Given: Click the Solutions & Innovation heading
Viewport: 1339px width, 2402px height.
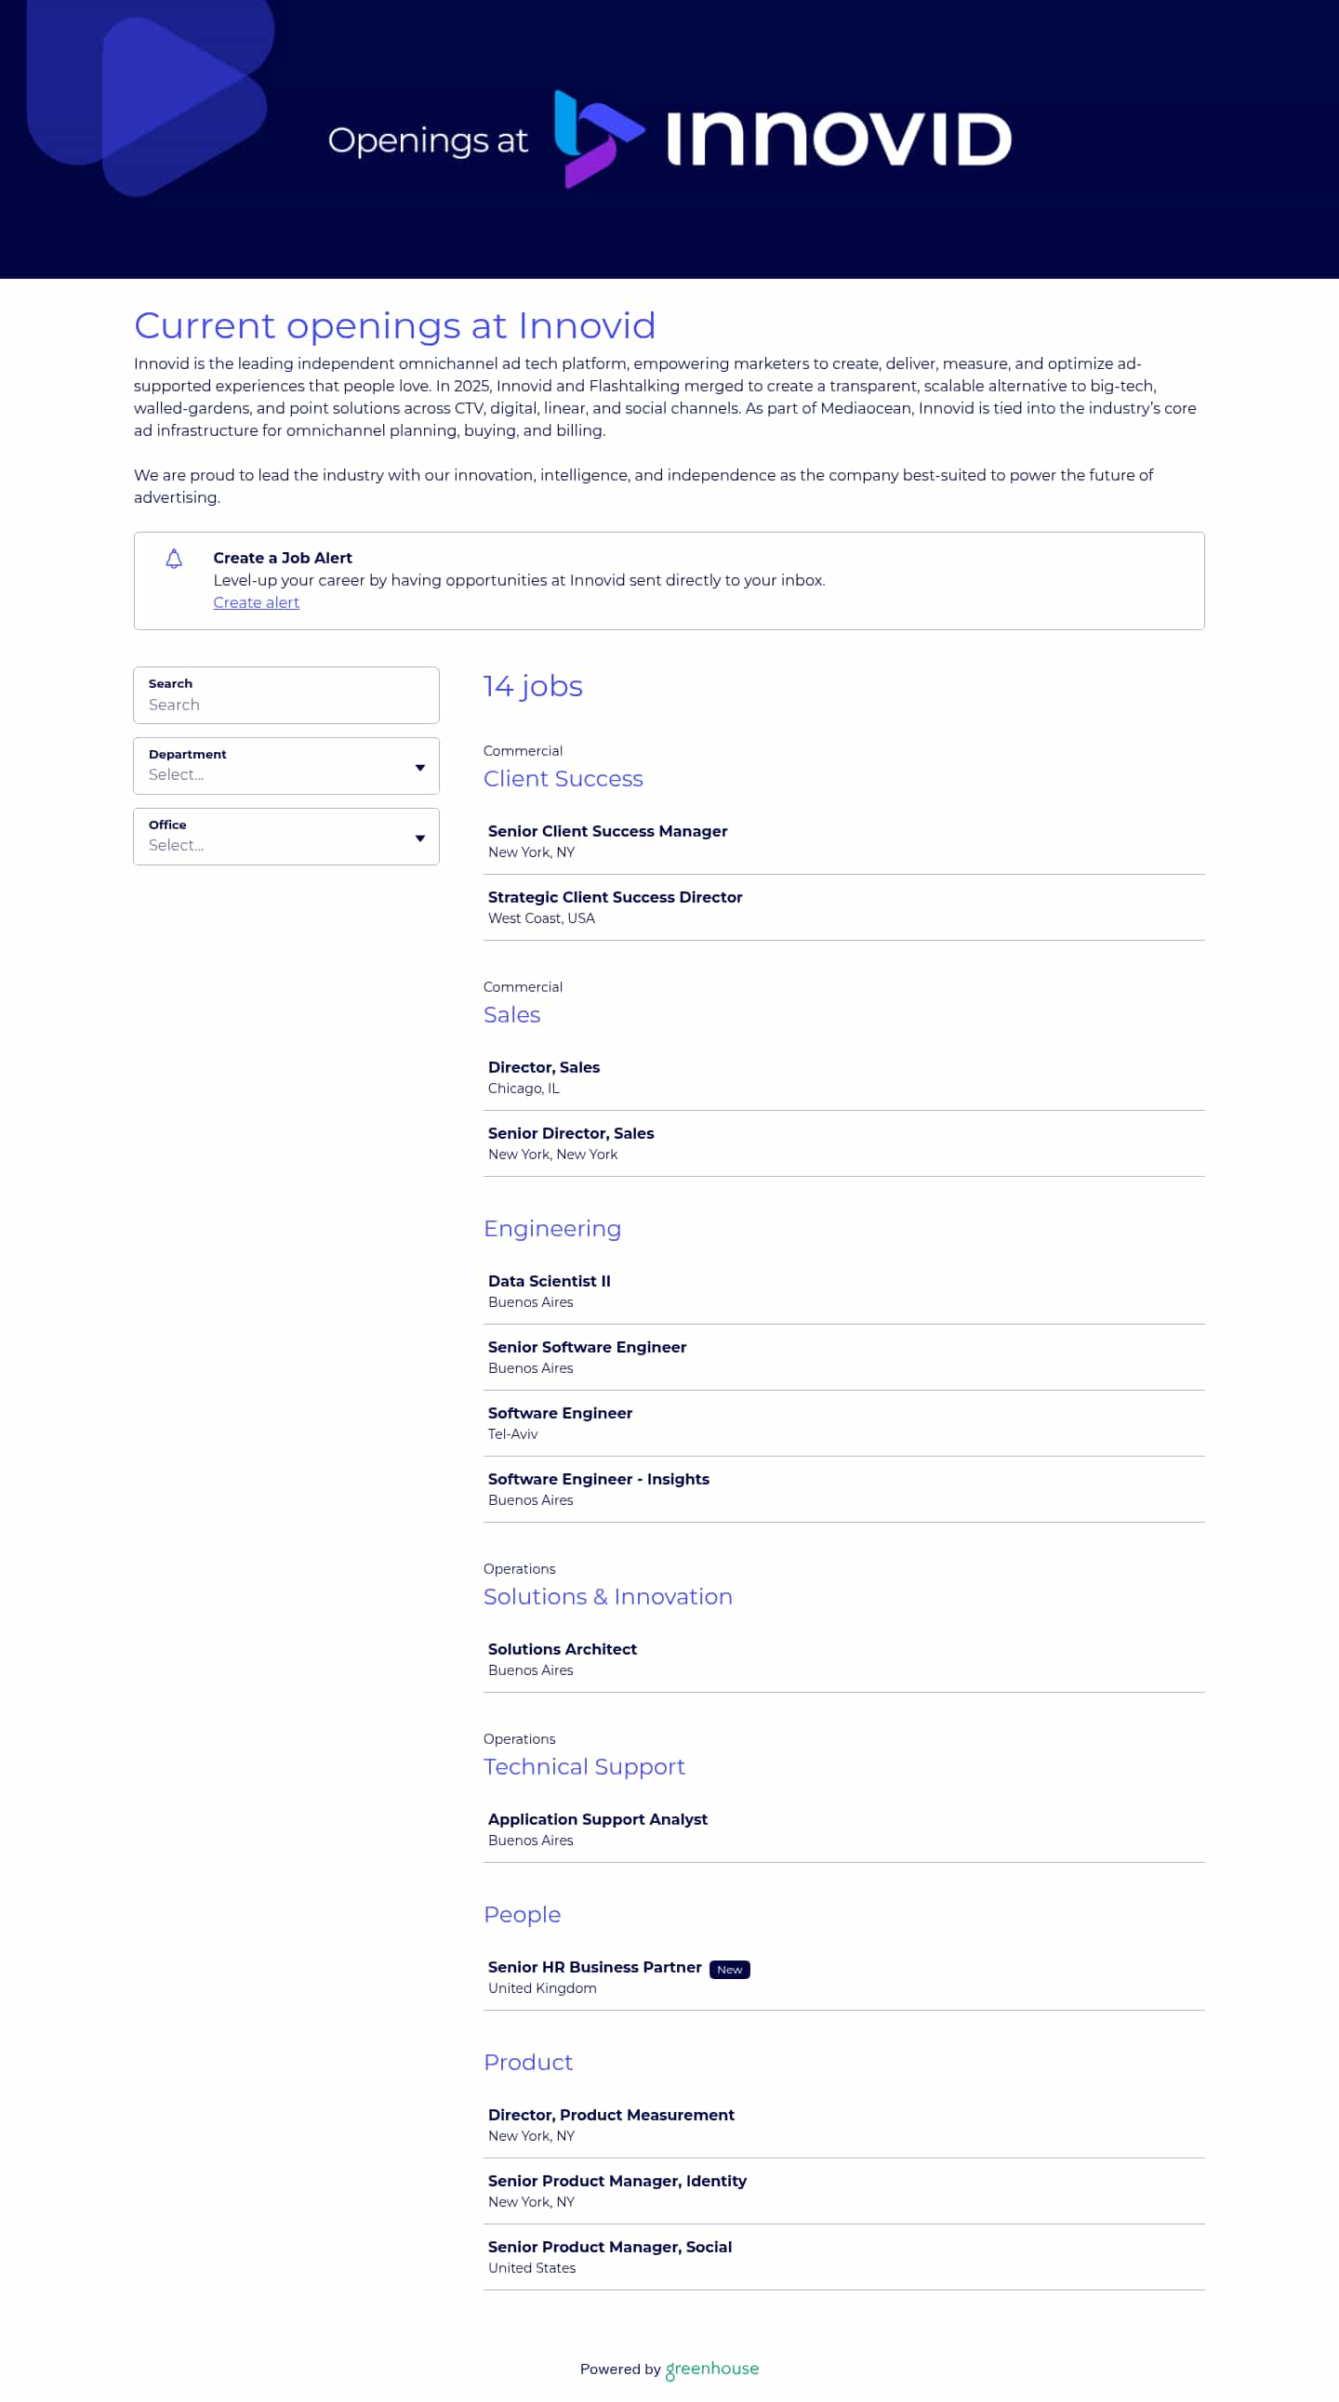Looking at the screenshot, I should (608, 1596).
